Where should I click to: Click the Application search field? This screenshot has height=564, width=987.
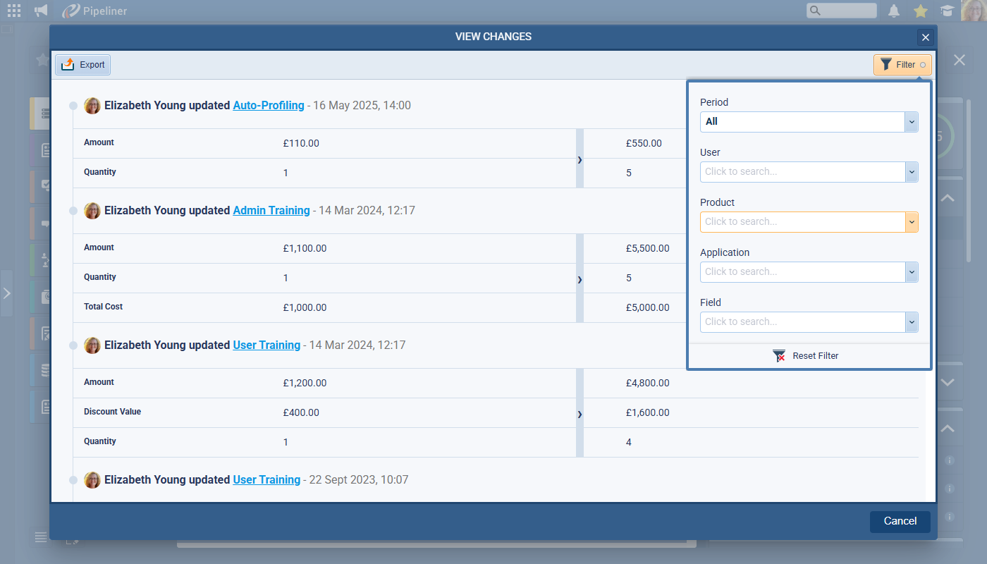(802, 272)
